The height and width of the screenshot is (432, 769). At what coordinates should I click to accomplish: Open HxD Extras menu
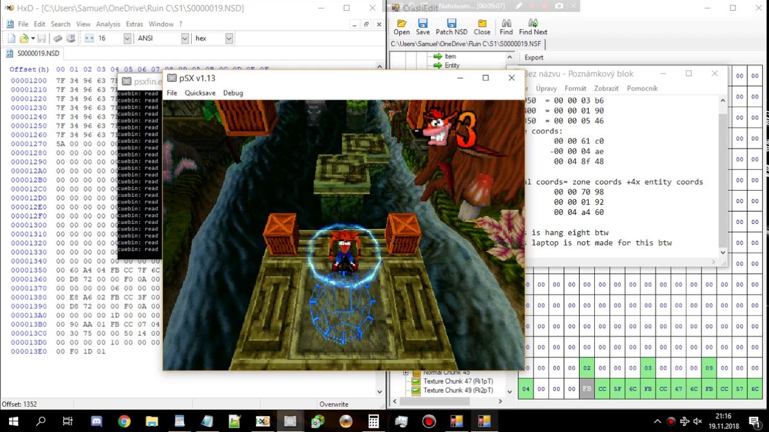click(134, 24)
